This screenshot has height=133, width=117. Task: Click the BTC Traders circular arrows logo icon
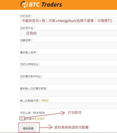pos(24,4)
